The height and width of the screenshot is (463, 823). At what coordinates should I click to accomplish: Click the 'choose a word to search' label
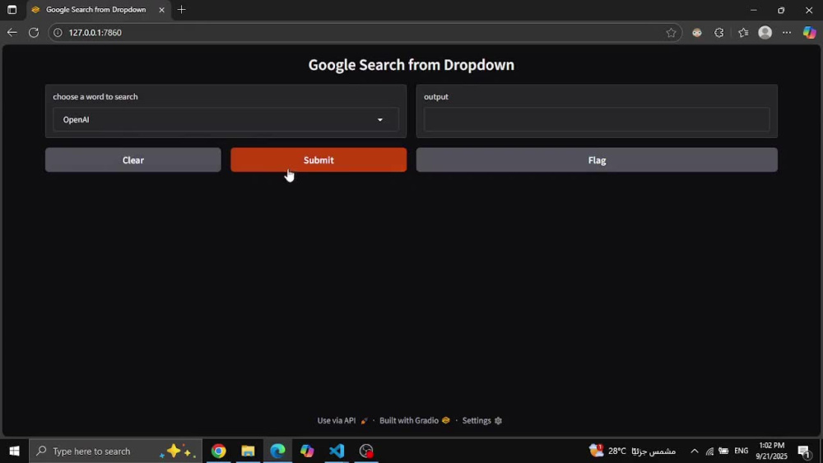click(x=95, y=96)
